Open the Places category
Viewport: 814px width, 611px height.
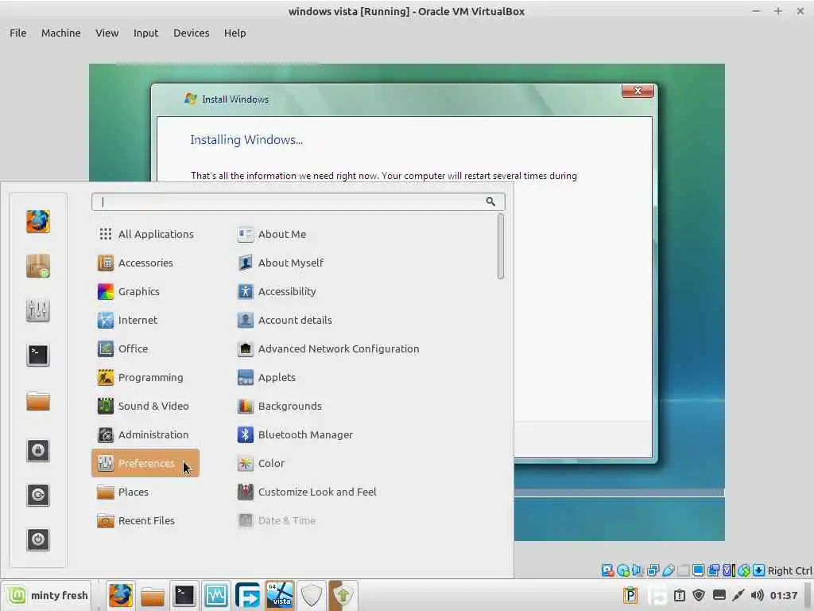(145, 492)
